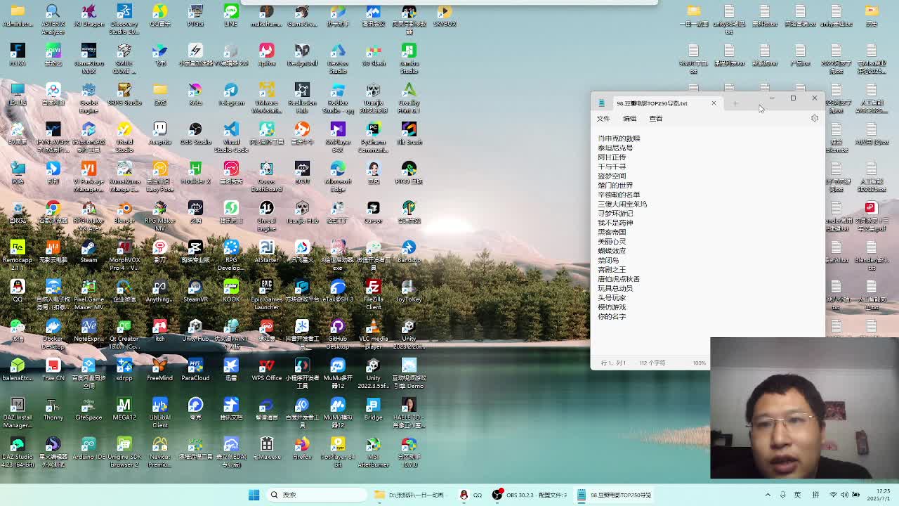
Task: Select the HBuilder X desktop icon
Action: [195, 174]
